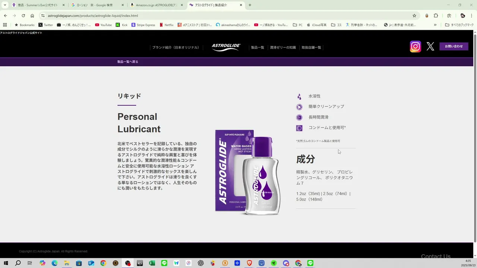Open the browser extensions puzzle icon
The height and width of the screenshot is (268, 477).
click(x=436, y=16)
